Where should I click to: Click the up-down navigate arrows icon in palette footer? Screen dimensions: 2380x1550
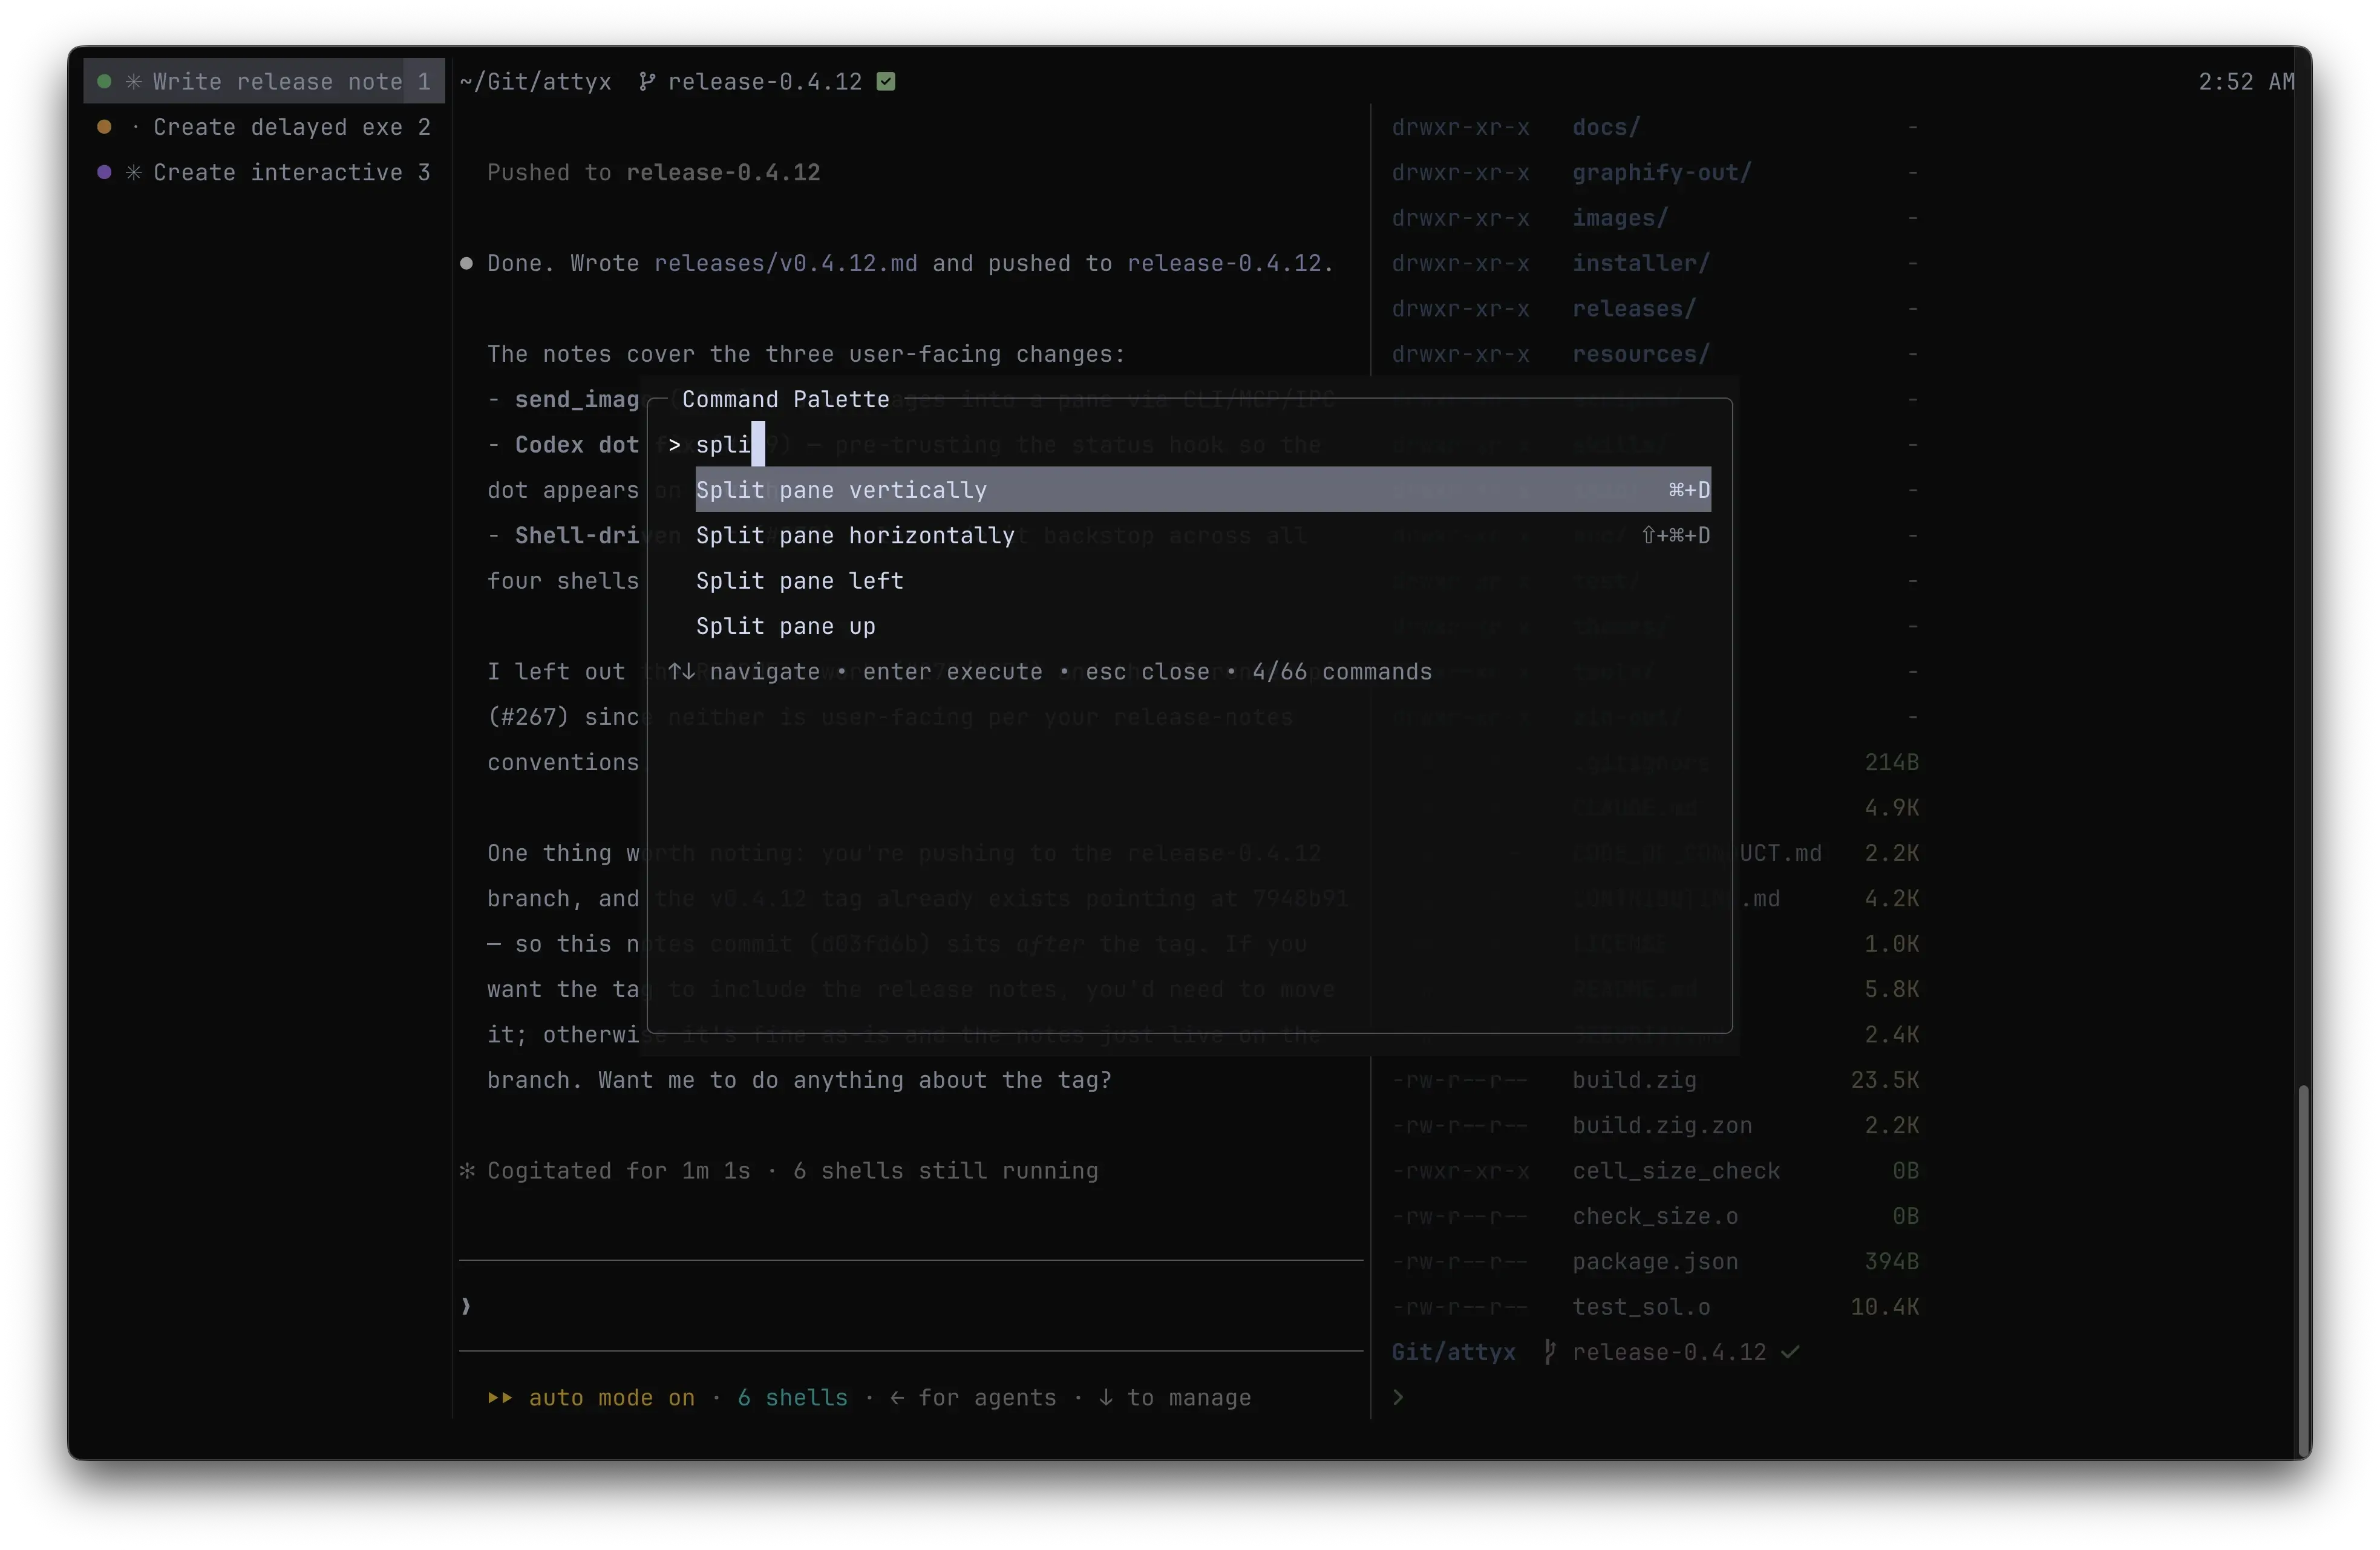[682, 672]
